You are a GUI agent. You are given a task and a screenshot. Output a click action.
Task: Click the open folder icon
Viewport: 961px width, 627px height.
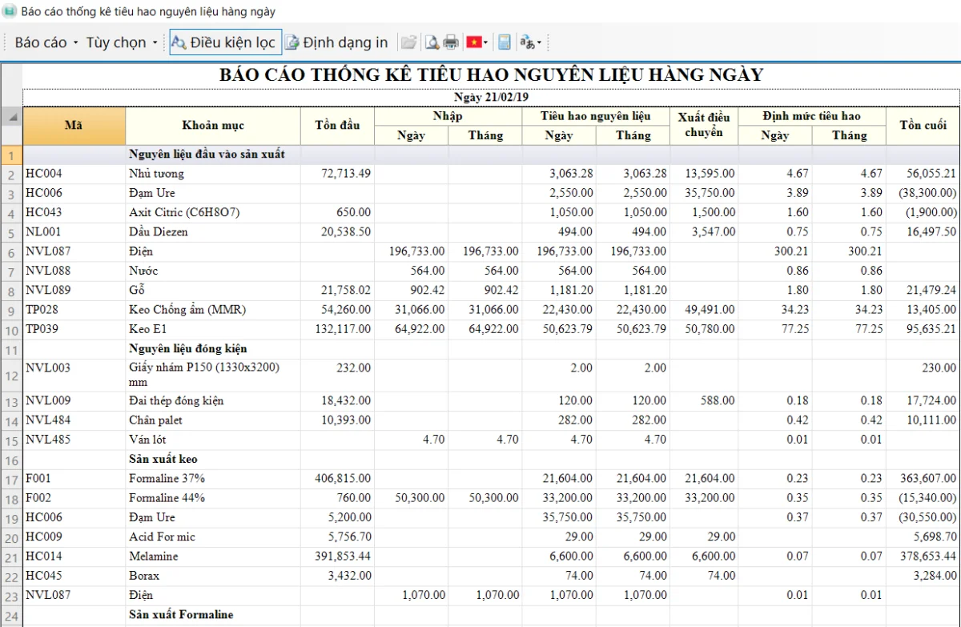coord(408,42)
